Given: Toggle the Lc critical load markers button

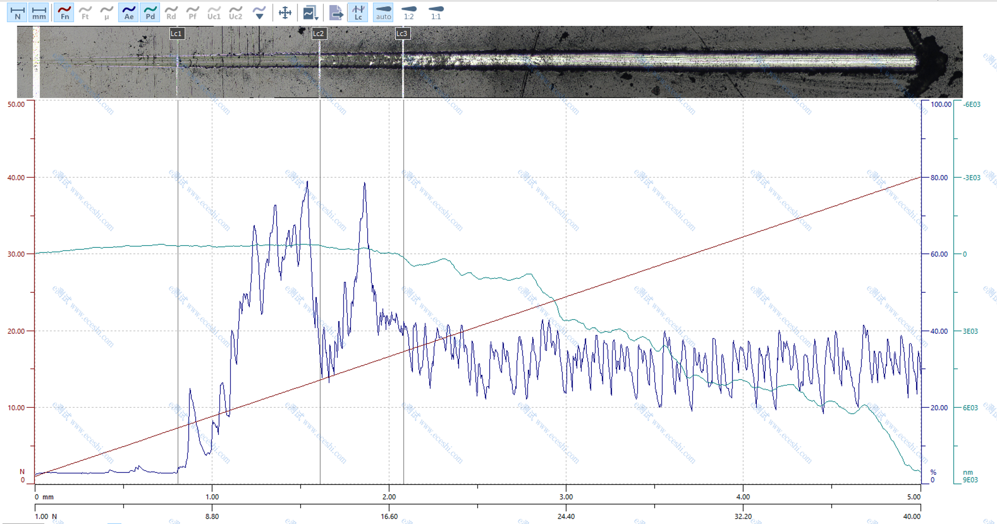Looking at the screenshot, I should pos(358,13).
